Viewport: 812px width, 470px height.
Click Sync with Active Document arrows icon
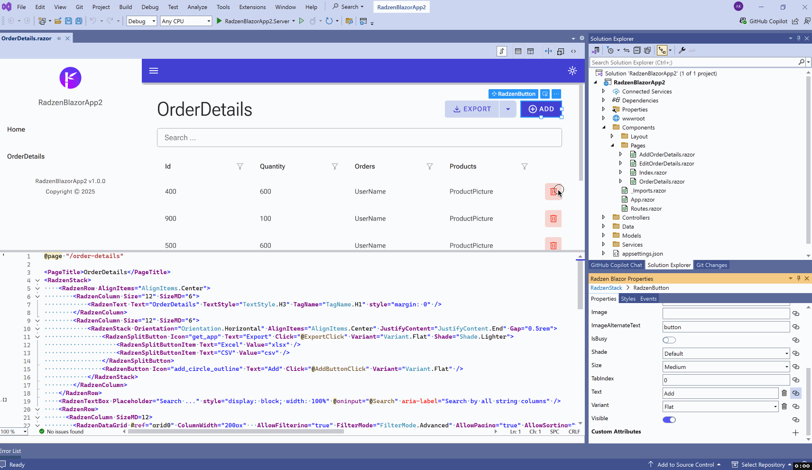pos(627,50)
